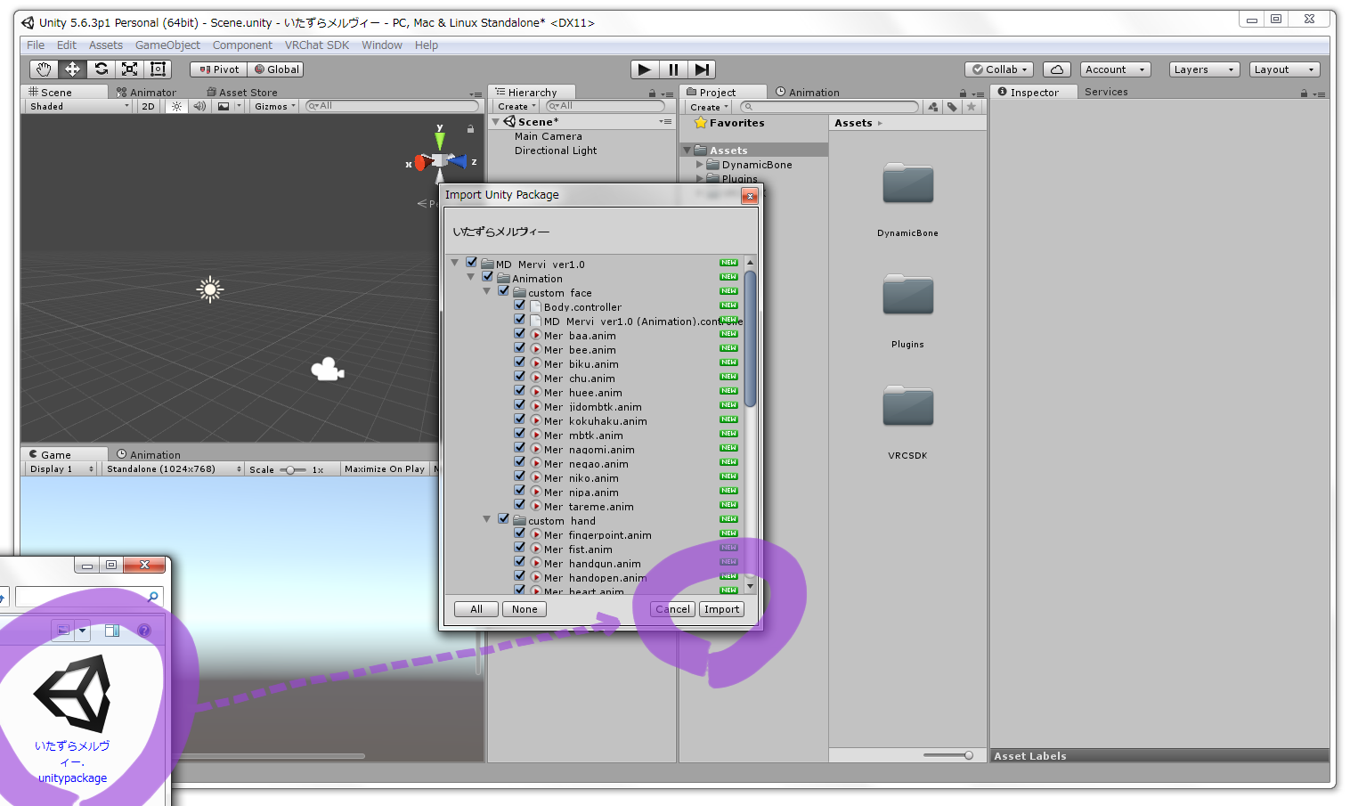Select the DynamicBone folder thumbnail
Image resolution: width=1350 pixels, height=806 pixels.
pos(907,183)
